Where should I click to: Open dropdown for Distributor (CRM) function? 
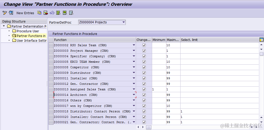click(x=134, y=72)
